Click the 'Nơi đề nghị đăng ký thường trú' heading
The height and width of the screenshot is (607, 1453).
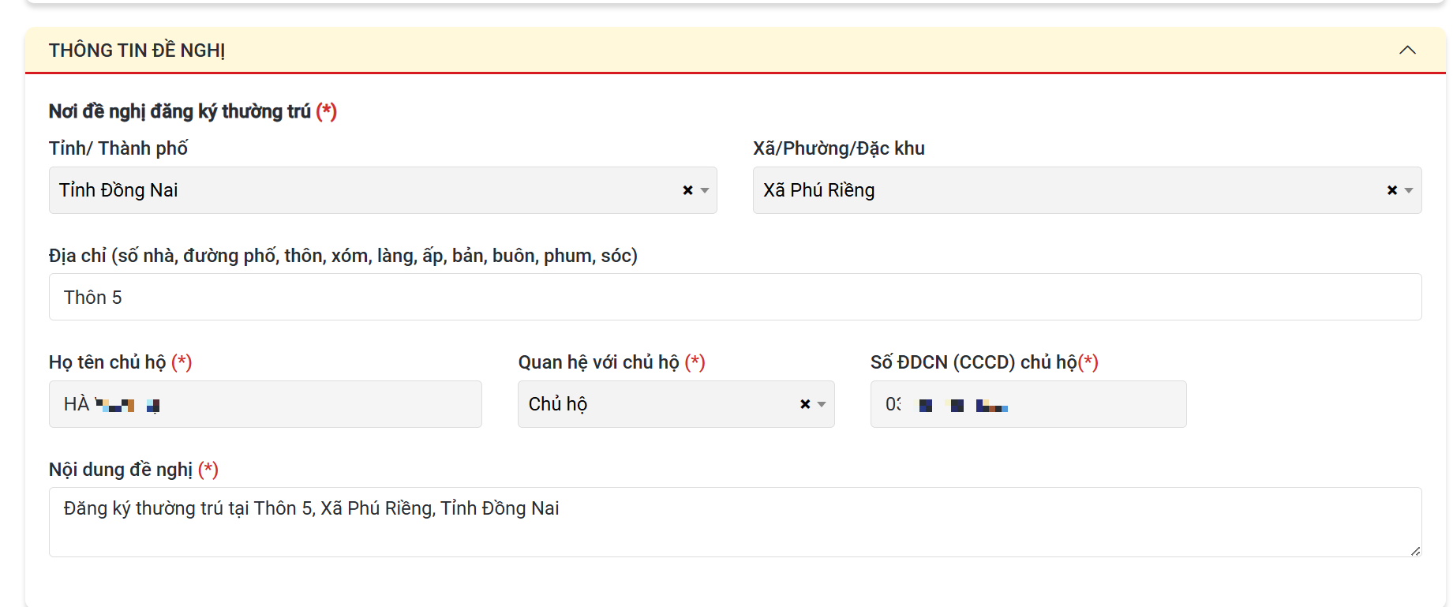[180, 111]
